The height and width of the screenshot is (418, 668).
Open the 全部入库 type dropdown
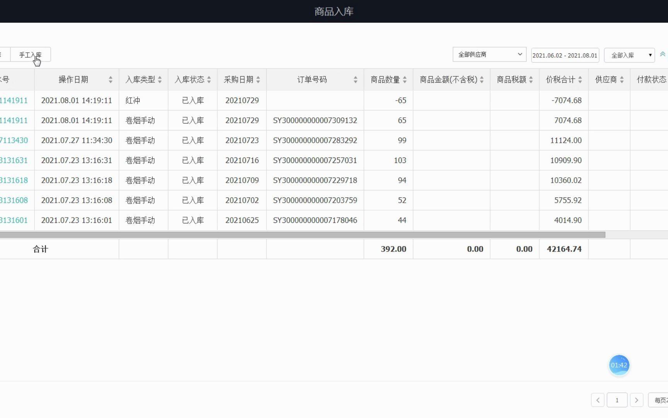click(x=629, y=55)
